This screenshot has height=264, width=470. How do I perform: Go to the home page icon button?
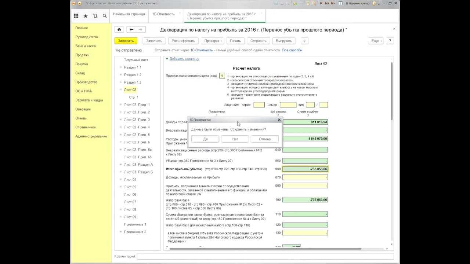(x=119, y=30)
